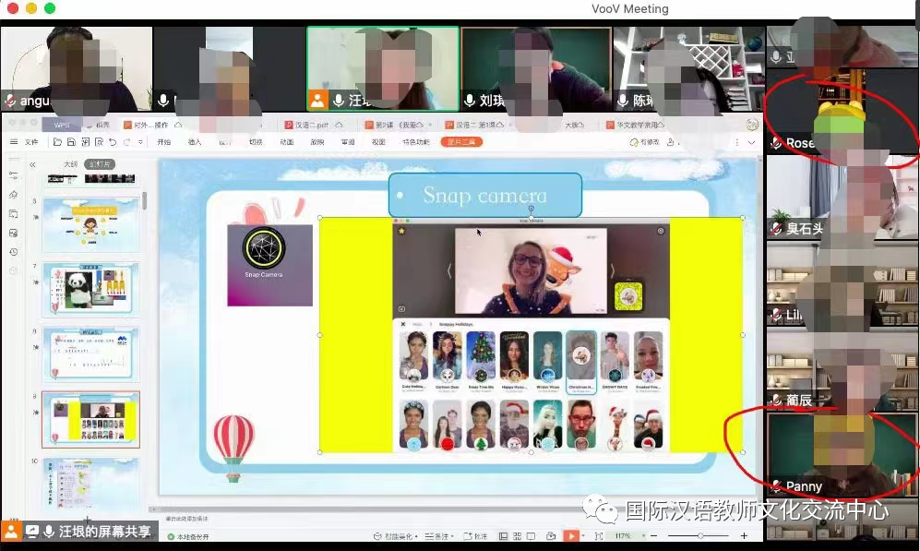Open the 视图 ribbon tab
Image resolution: width=920 pixels, height=551 pixels.
pyautogui.click(x=378, y=142)
